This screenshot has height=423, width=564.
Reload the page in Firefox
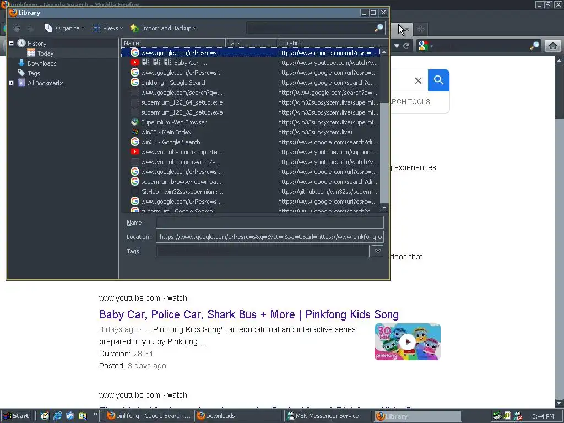point(406,46)
